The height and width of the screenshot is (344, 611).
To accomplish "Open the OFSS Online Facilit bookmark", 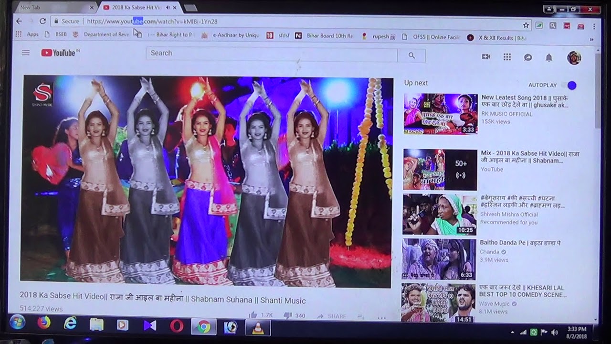I will coord(431,37).
